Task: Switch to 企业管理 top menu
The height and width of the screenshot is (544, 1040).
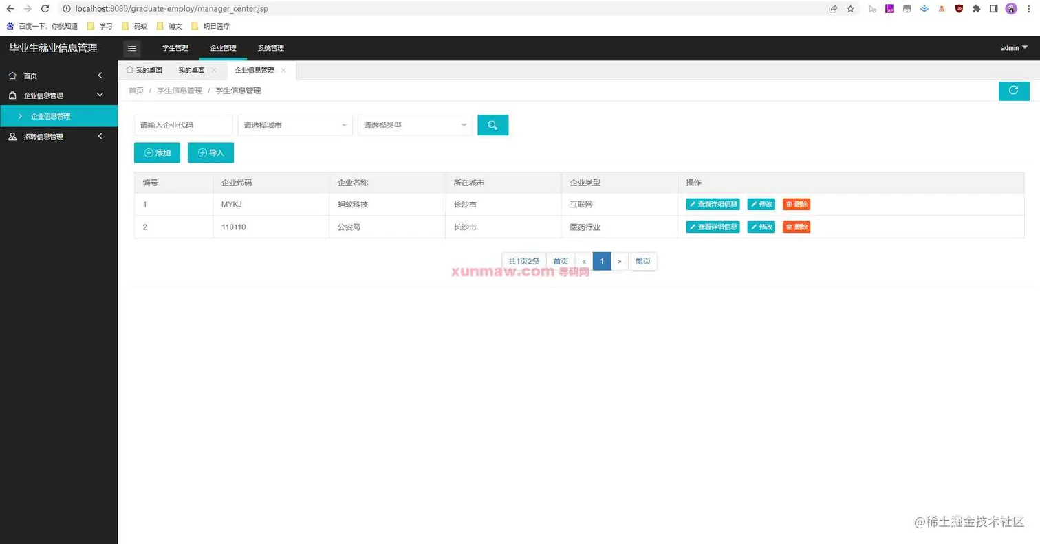Action: click(223, 48)
